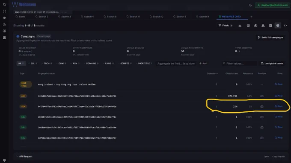Click the Global scans column header
Screen dimensions: 291x163
tap(232, 73)
